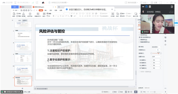Check the hide background graphics checkbox

139,42
